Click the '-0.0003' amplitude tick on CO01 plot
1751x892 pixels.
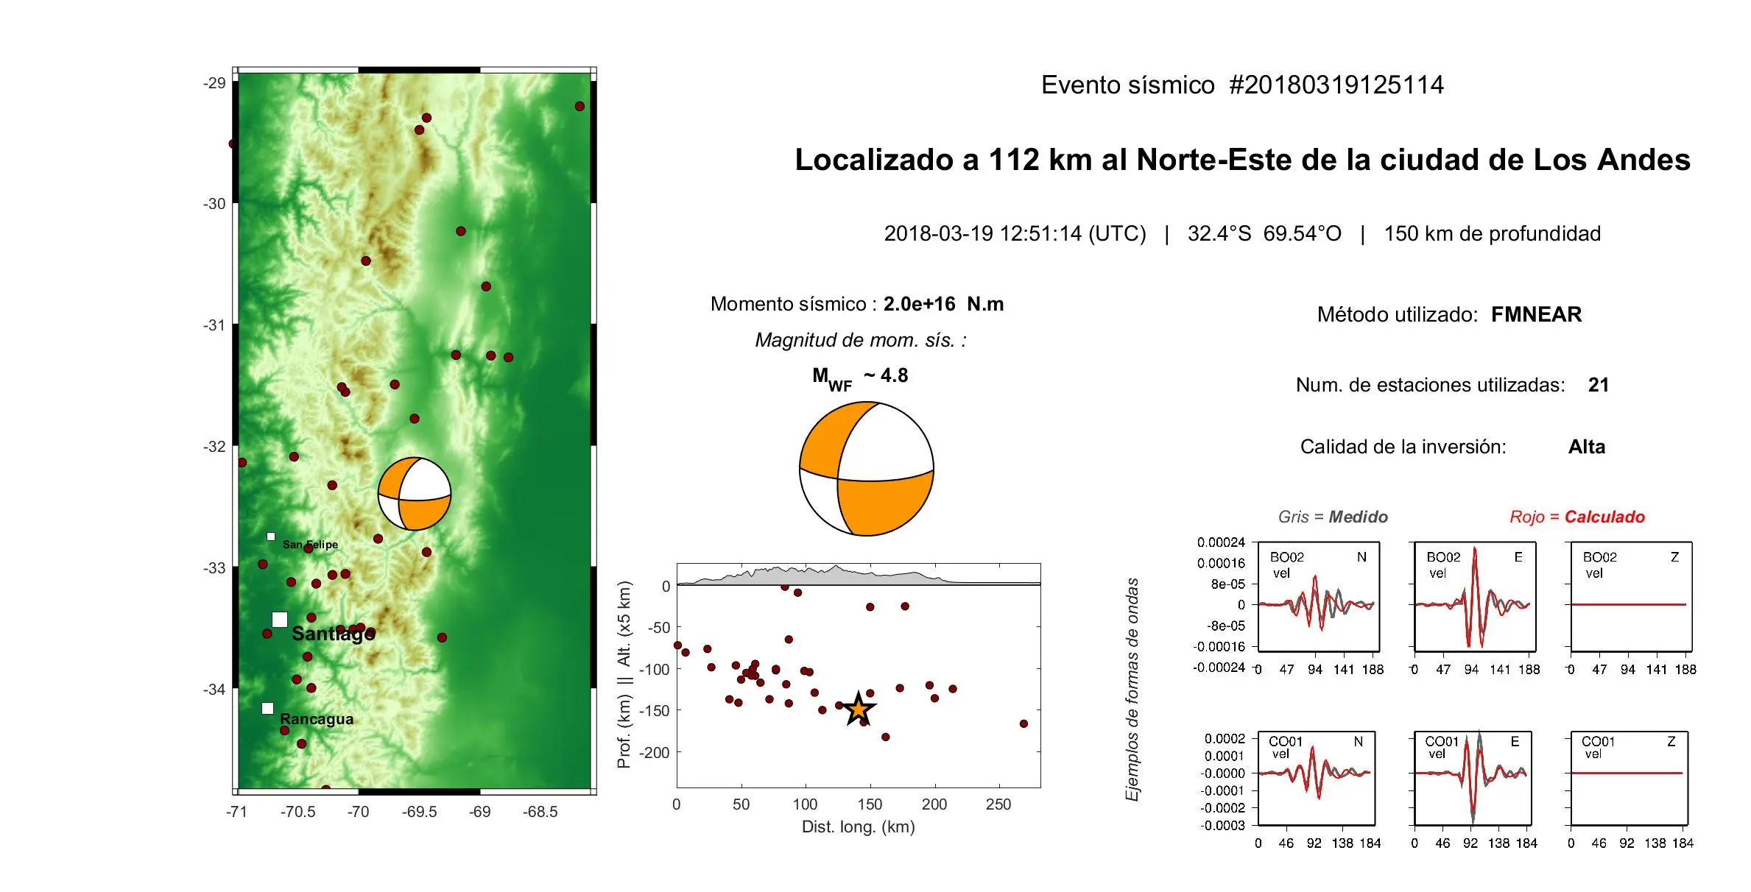point(1223,825)
